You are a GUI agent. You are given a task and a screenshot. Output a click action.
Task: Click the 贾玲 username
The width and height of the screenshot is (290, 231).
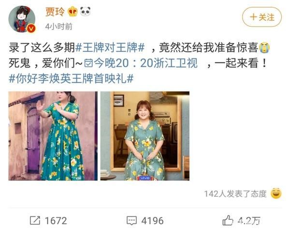55,12
